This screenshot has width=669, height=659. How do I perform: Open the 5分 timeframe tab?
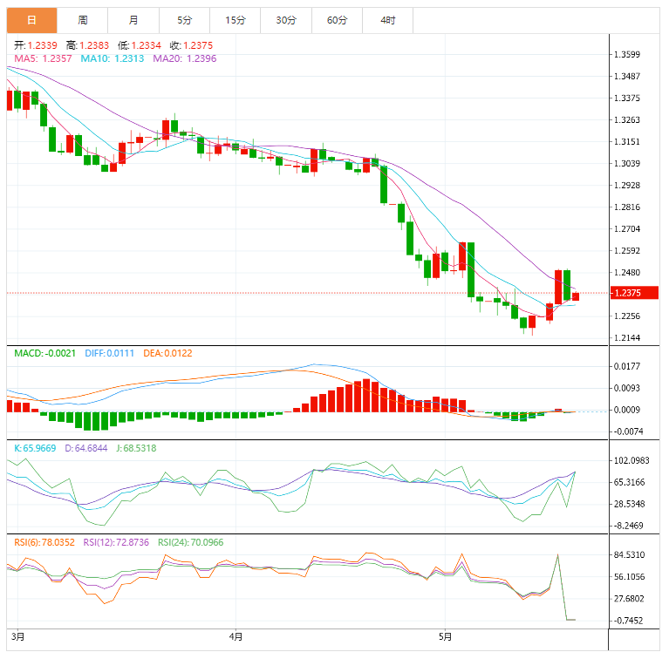184,20
